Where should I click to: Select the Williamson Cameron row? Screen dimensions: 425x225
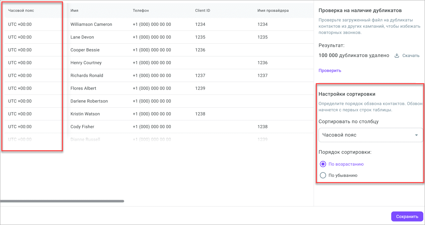pyautogui.click(x=91, y=24)
